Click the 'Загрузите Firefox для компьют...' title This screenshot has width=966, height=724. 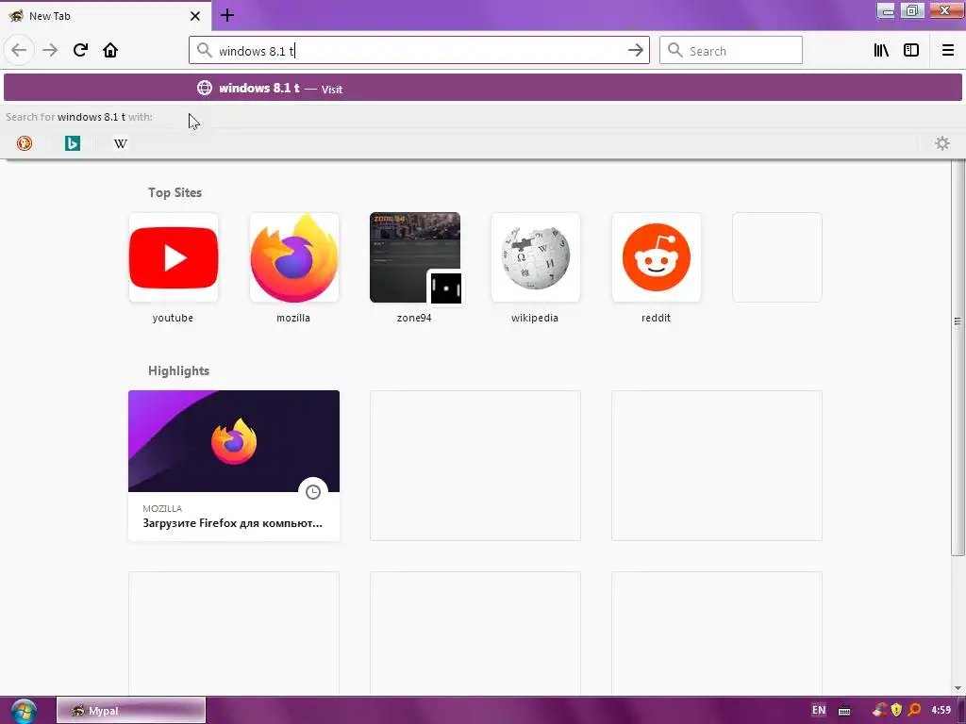tap(232, 523)
